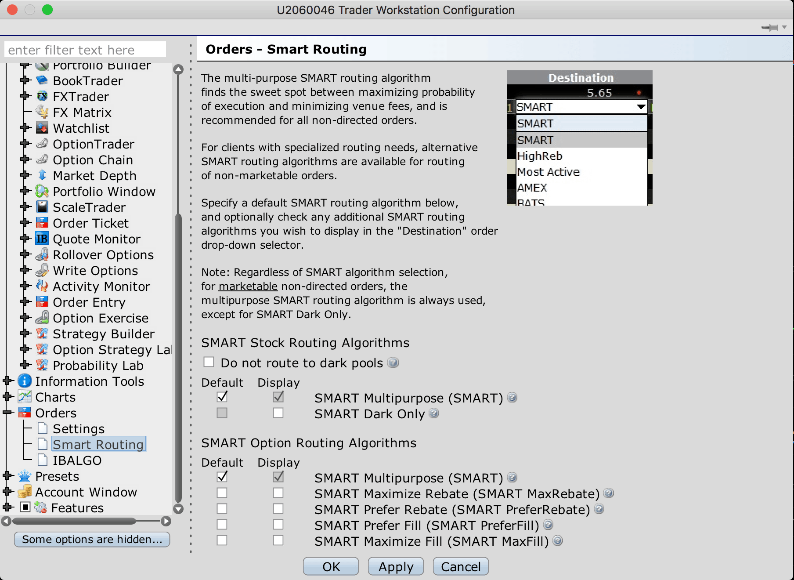Toggle Default for stock SMART Multipurpose

click(222, 397)
